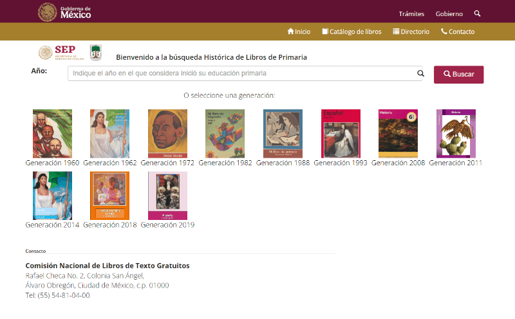The width and height of the screenshot is (515, 319).
Task: Click the Generación 2008 label
Action: (398, 163)
